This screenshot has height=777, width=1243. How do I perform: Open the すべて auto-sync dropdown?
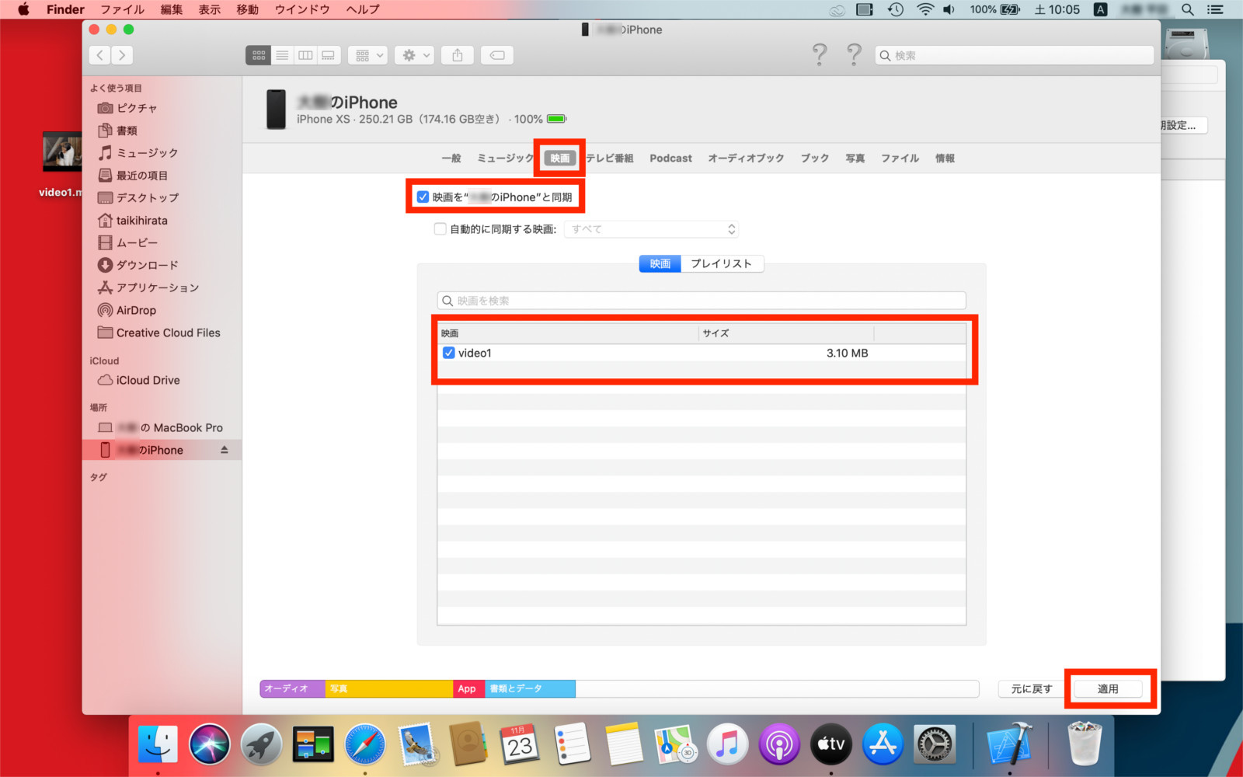click(651, 229)
